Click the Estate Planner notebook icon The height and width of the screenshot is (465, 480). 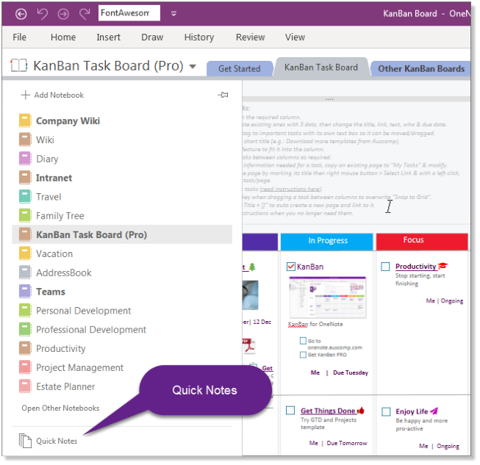25,386
